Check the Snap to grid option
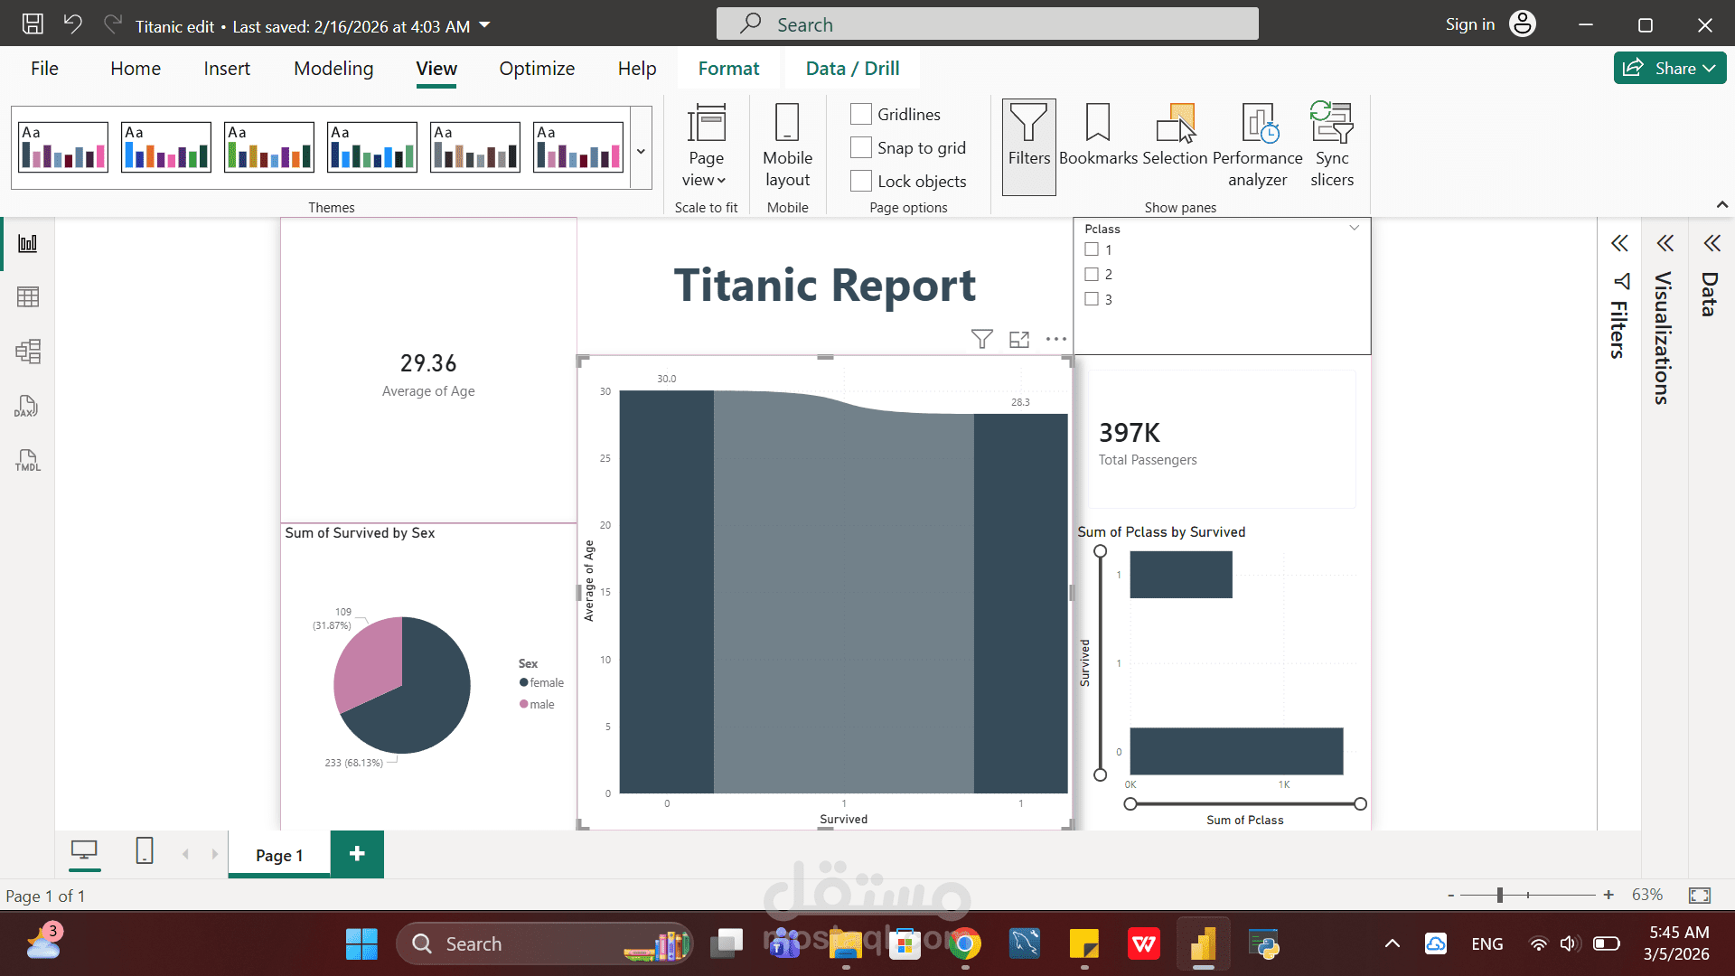The height and width of the screenshot is (976, 1735). coord(861,147)
